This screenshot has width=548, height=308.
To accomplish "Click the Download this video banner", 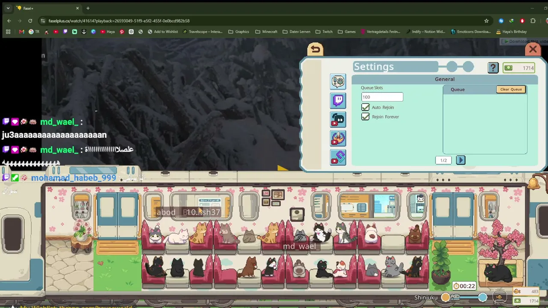I will pyautogui.click(x=524, y=41).
